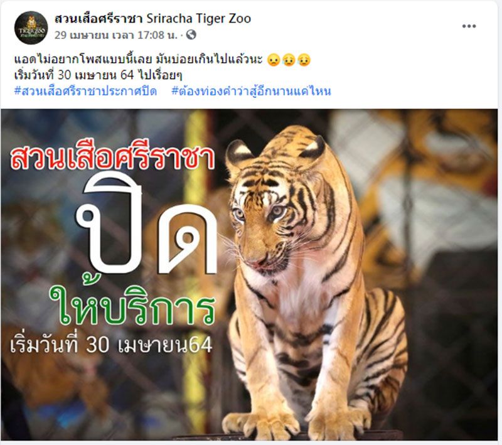Open the Sriracha Tiger Zoo profile picture

click(x=31, y=28)
